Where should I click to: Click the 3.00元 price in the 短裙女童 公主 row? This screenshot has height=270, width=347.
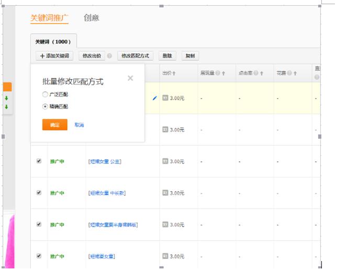177,161
